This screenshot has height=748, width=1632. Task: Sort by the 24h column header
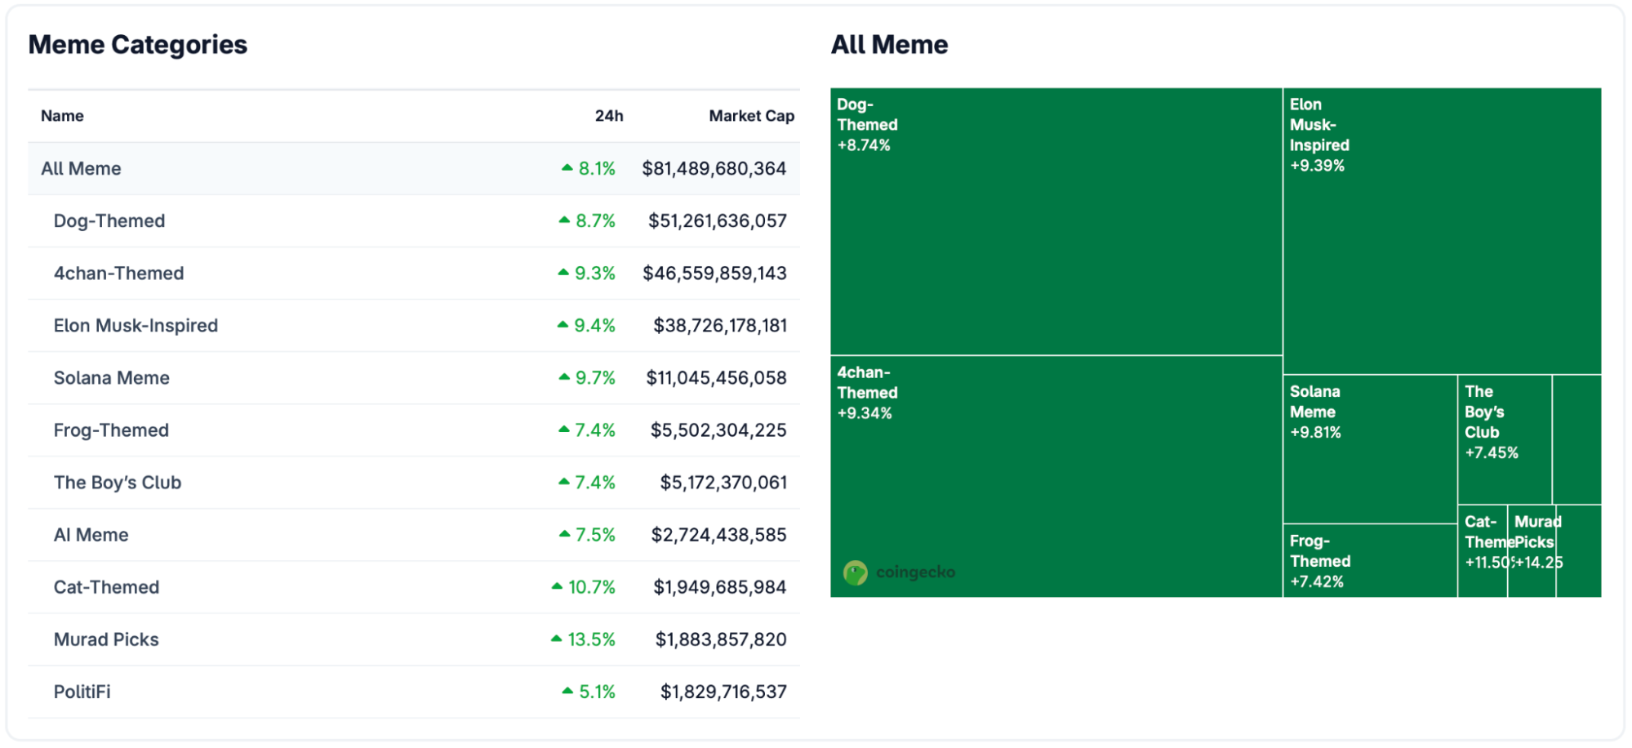[x=608, y=116]
